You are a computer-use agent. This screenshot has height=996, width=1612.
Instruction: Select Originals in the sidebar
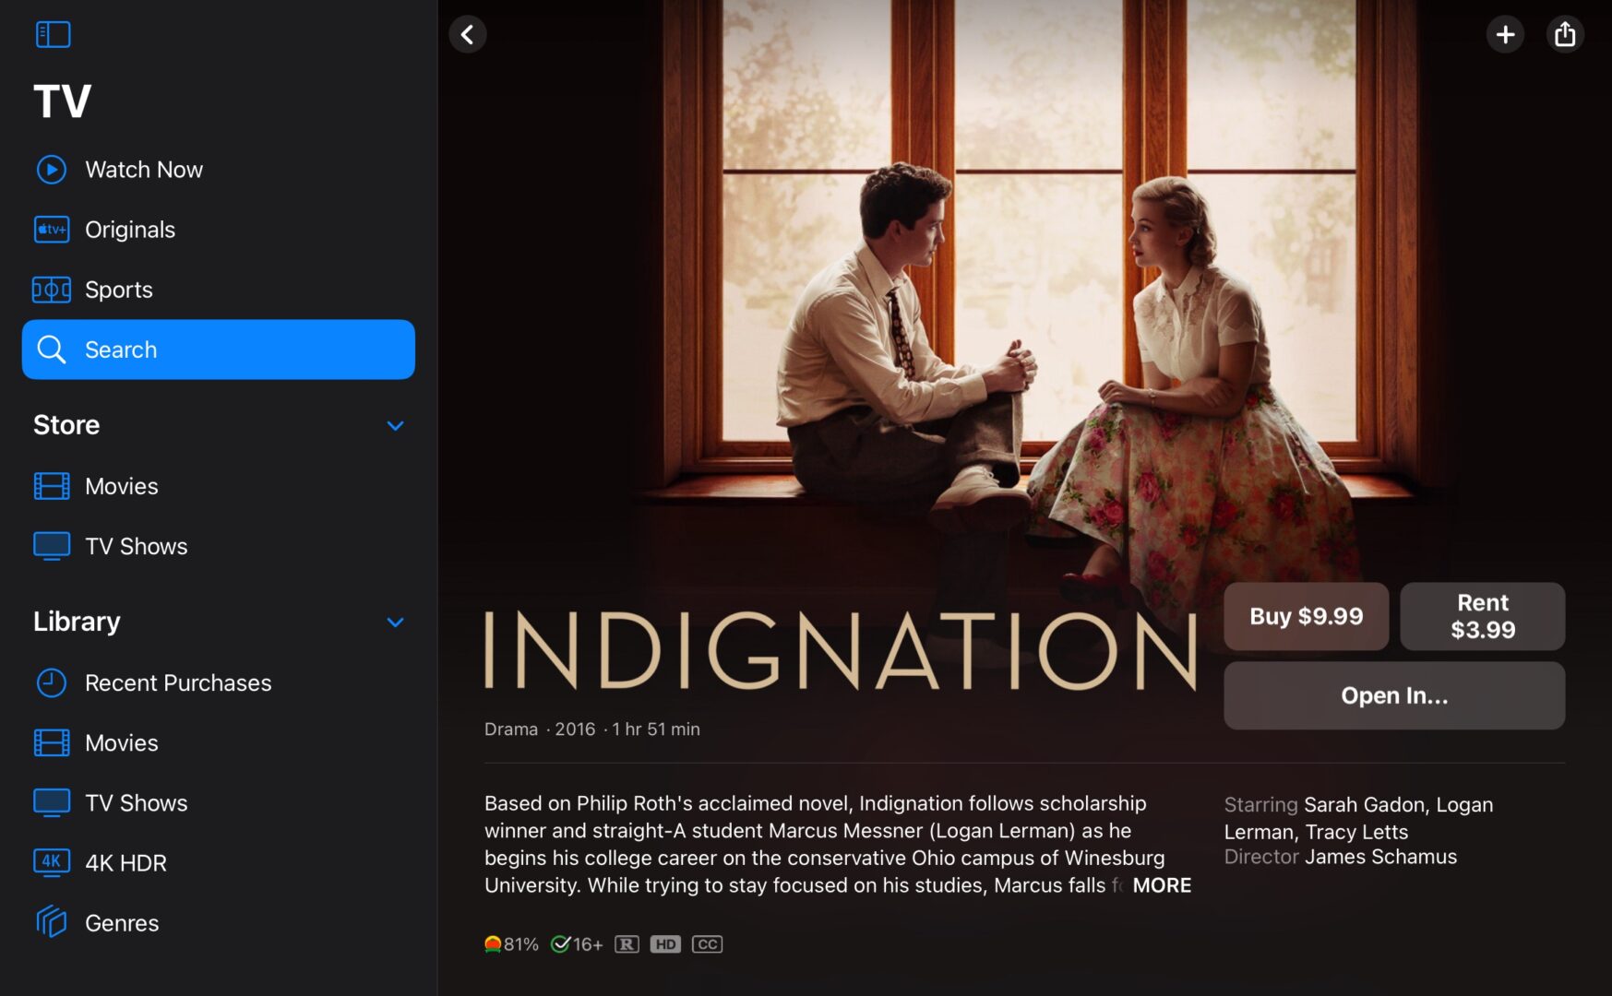coord(129,230)
